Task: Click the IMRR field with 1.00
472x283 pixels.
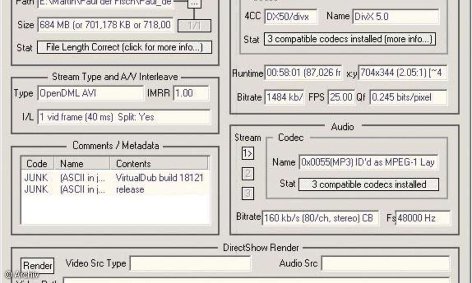Action: pyautogui.click(x=191, y=93)
